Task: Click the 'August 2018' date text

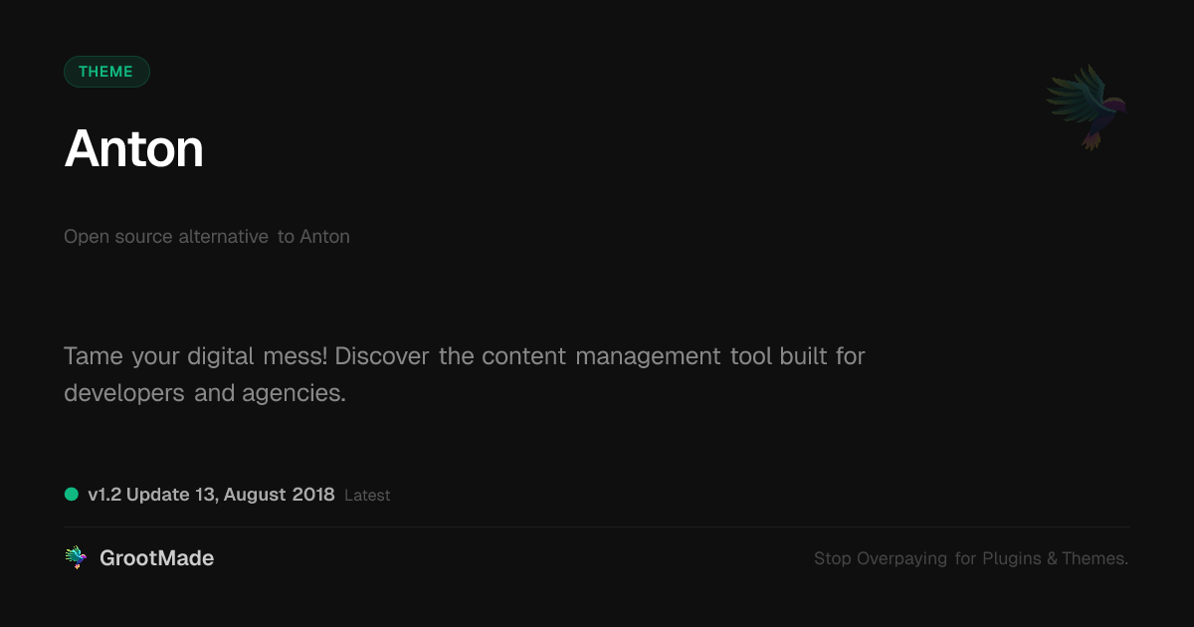Action: (x=280, y=495)
